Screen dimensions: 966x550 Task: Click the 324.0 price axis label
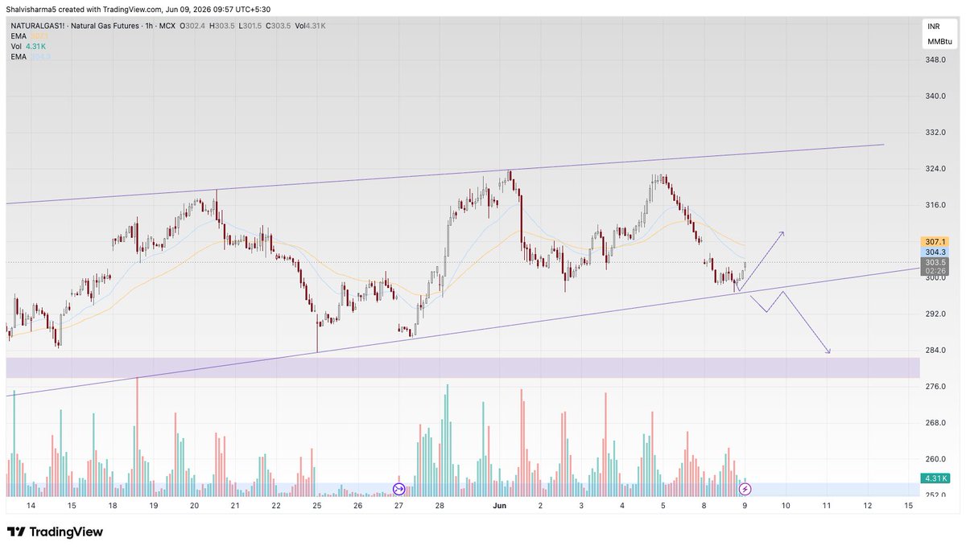[935, 169]
